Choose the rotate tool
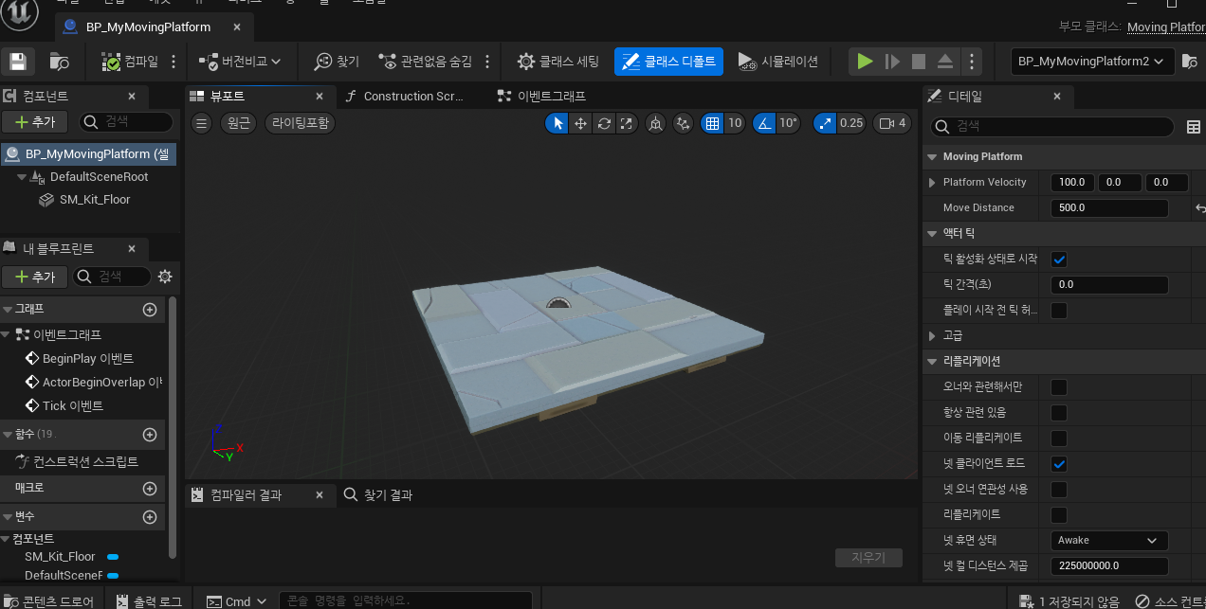Image resolution: width=1206 pixels, height=609 pixels. click(603, 123)
